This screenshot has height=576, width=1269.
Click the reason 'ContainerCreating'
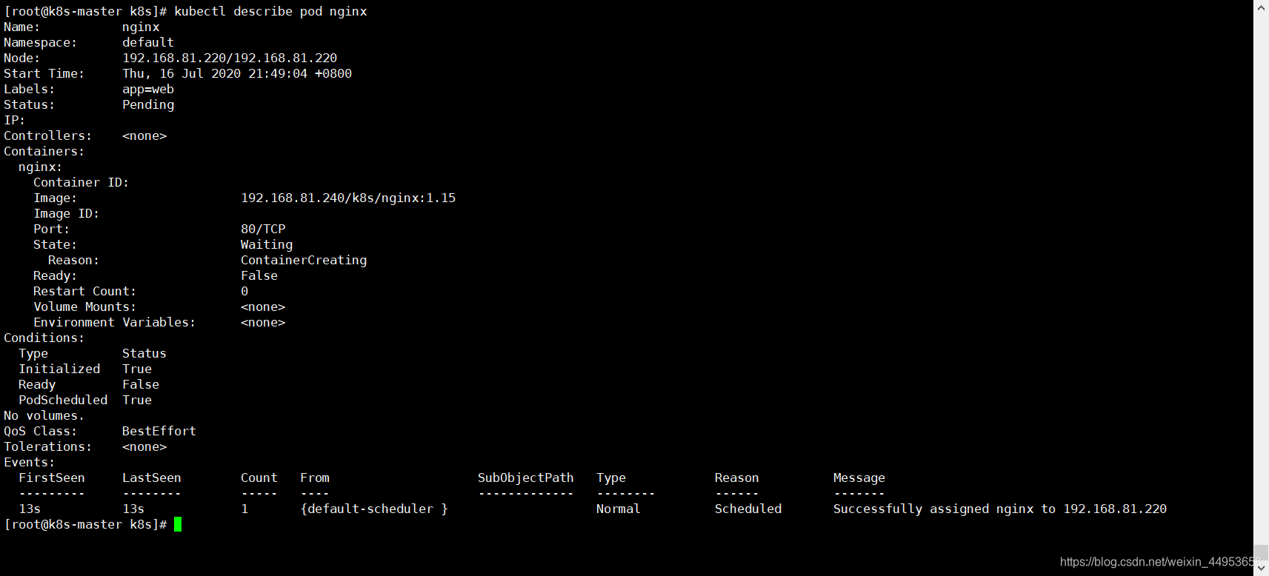coord(304,260)
